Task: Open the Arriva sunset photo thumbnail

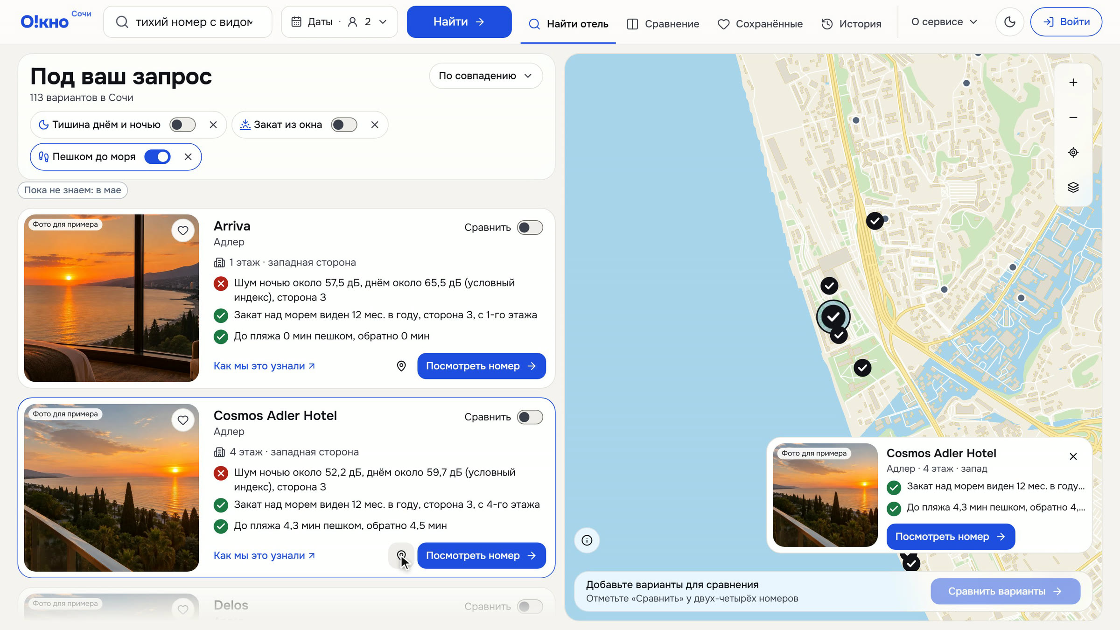Action: [112, 298]
